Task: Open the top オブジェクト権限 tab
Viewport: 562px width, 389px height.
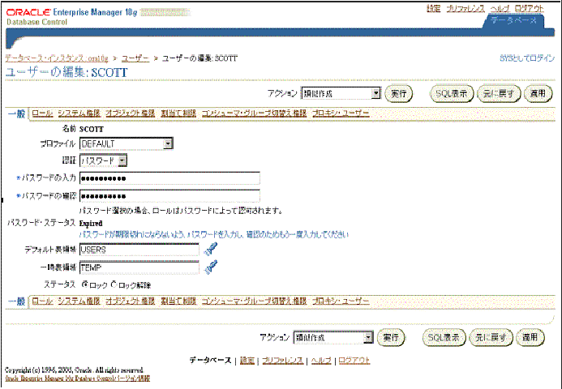Action: (130, 113)
